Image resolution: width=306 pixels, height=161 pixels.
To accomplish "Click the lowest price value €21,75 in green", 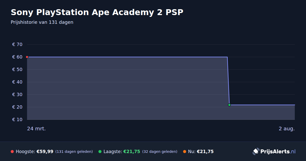I will 132,152.
